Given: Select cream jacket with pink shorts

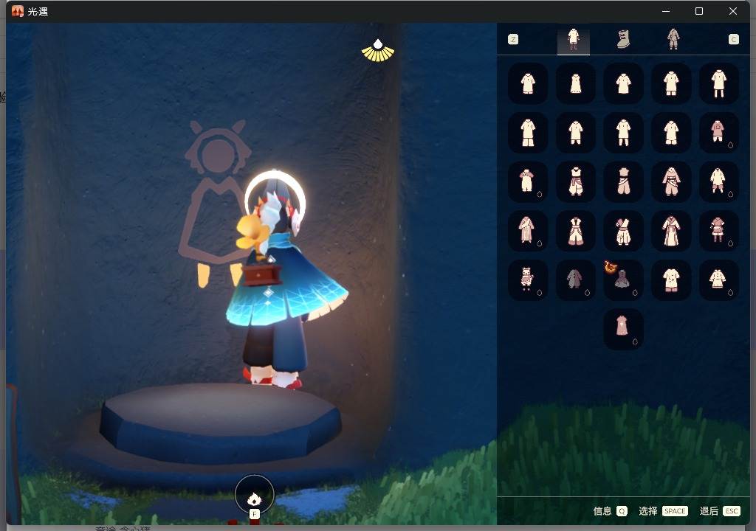Looking at the screenshot, I should coord(718,181).
